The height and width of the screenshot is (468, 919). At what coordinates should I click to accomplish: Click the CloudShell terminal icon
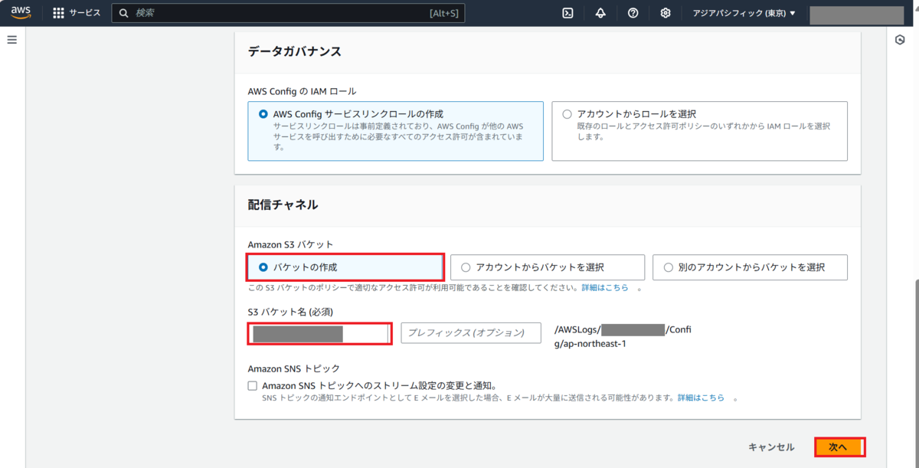(568, 13)
